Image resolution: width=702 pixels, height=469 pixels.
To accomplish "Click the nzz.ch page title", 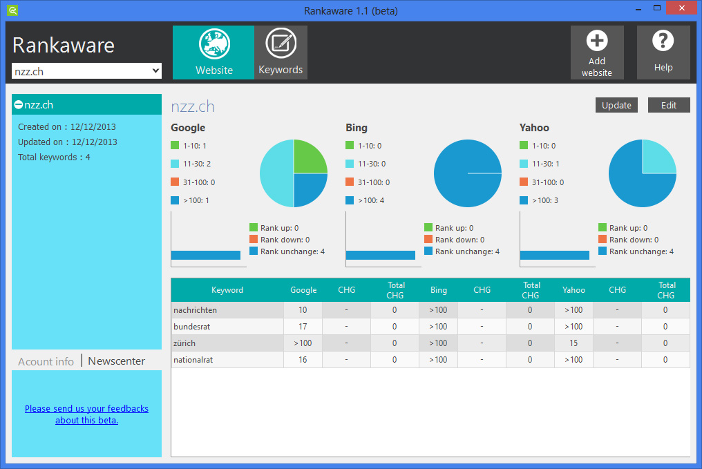I will [193, 106].
